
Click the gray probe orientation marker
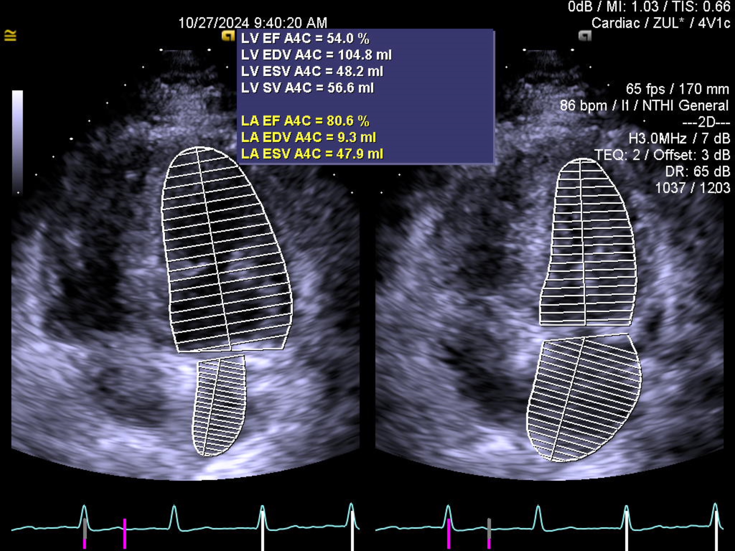point(585,36)
